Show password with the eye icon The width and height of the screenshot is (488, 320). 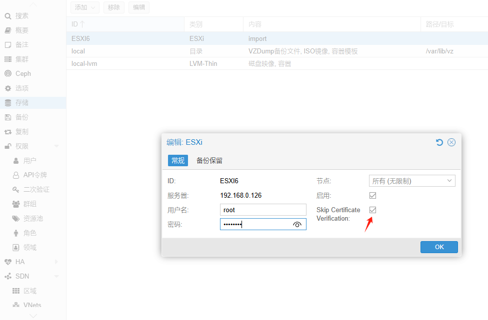click(x=297, y=225)
